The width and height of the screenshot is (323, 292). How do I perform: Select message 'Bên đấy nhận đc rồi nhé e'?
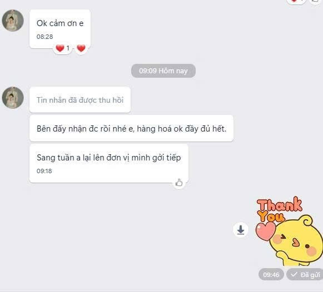click(x=131, y=129)
